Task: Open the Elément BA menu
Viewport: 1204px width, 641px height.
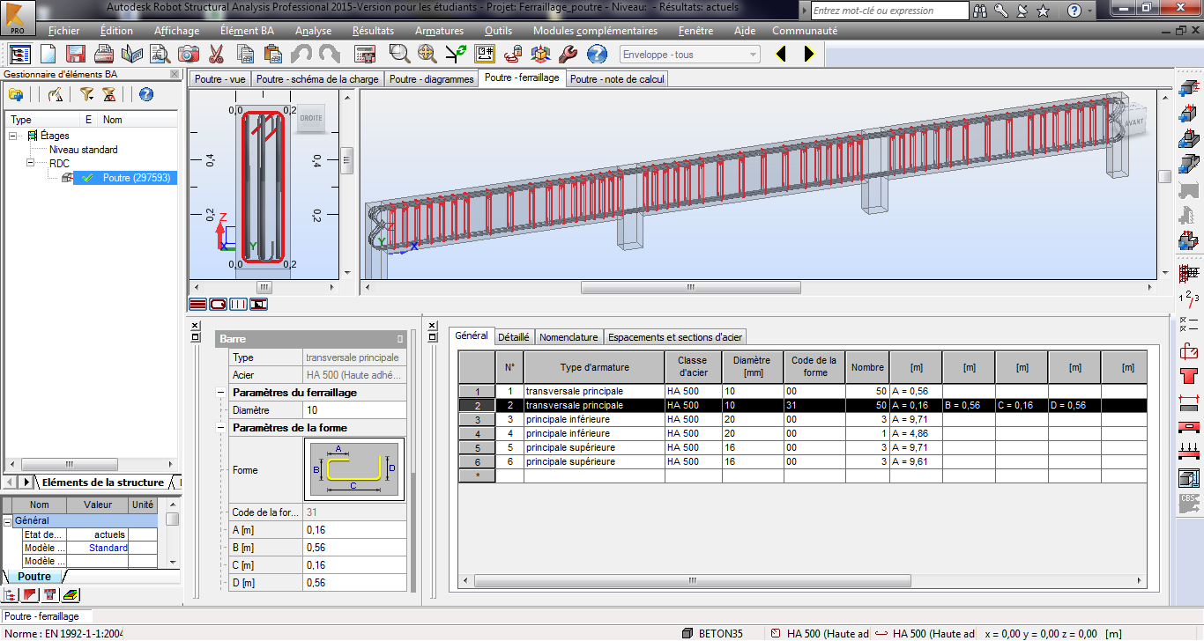Action: click(x=247, y=31)
